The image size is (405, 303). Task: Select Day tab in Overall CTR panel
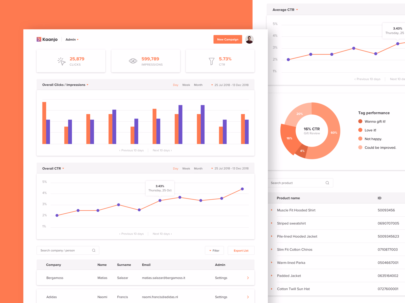tap(176, 168)
